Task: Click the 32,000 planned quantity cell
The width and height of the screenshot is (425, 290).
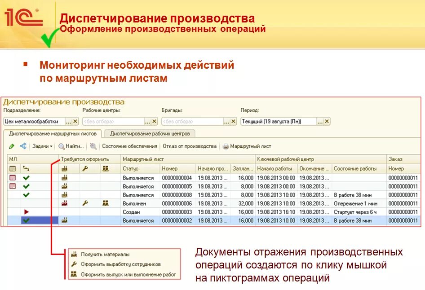Action: point(243,203)
